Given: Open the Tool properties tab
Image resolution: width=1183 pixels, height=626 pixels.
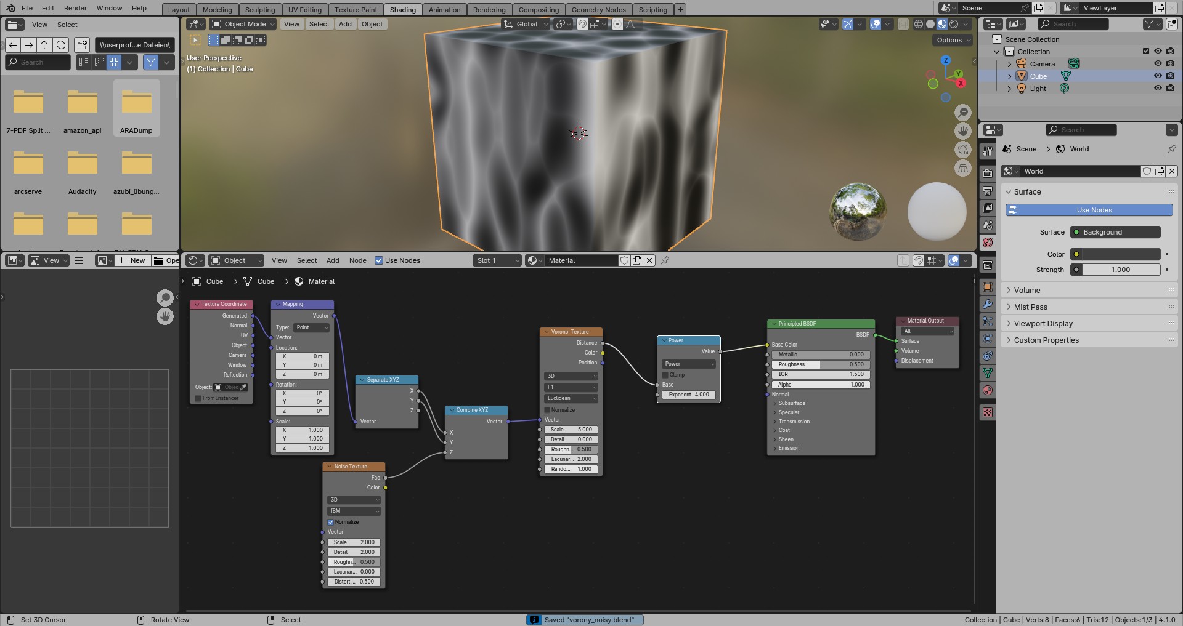Looking at the screenshot, I should pyautogui.click(x=988, y=151).
